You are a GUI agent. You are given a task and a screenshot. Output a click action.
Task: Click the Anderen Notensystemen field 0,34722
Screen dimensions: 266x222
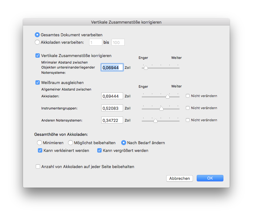[112, 120]
